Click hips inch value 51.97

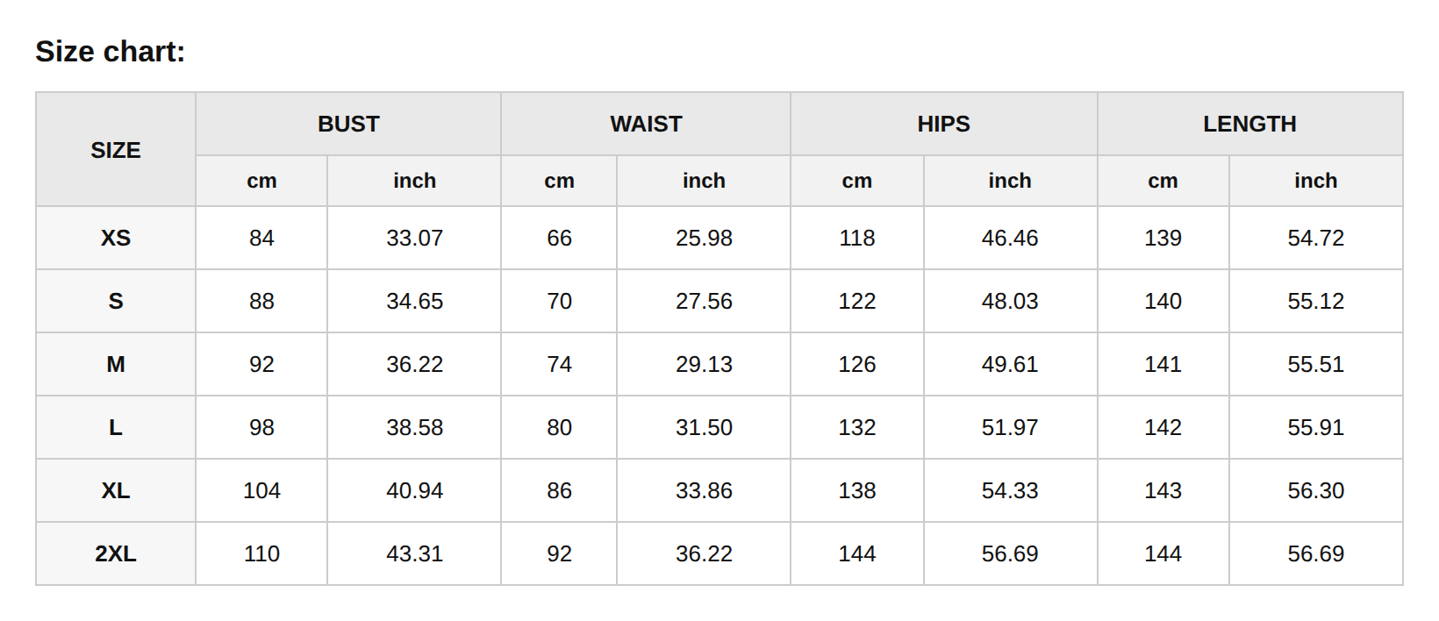click(x=1010, y=427)
